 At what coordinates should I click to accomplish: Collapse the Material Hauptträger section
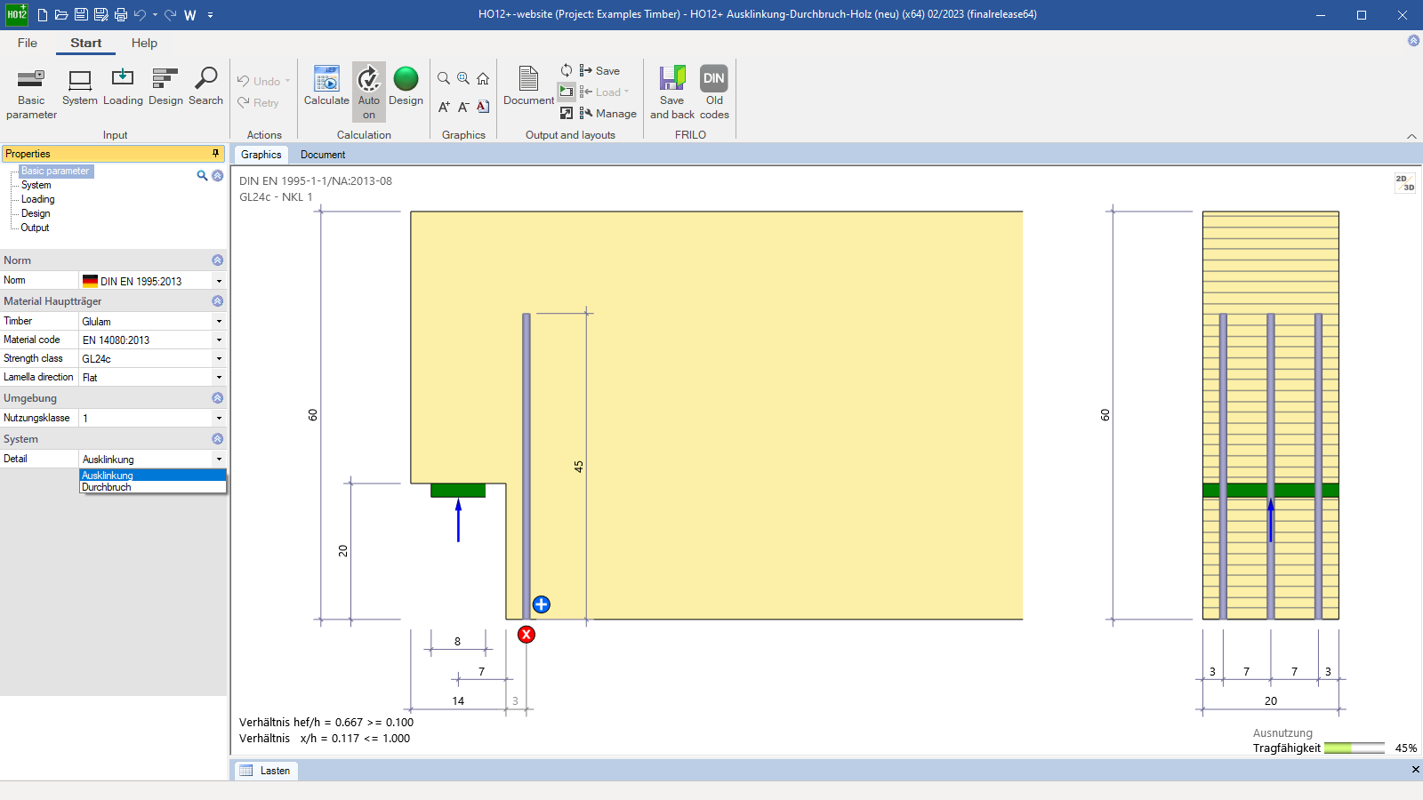[x=217, y=301]
